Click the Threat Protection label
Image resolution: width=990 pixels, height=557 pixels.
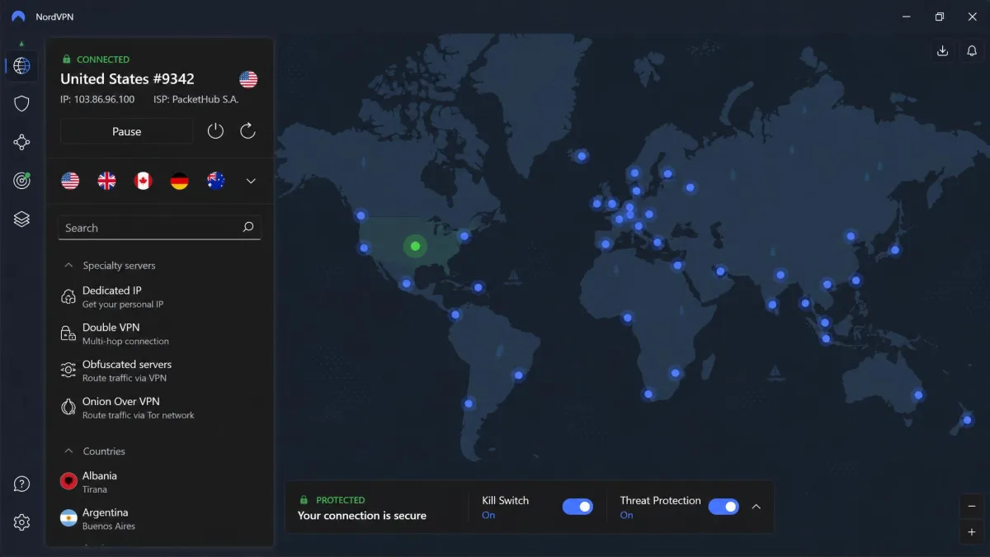tap(660, 500)
